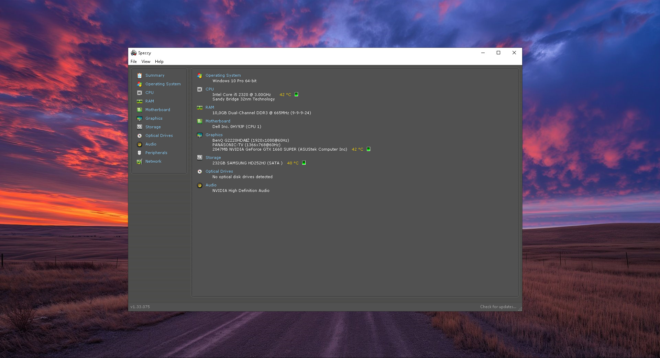The image size is (660, 358).
Task: Select Operating System in the sidebar
Action: pyautogui.click(x=163, y=84)
